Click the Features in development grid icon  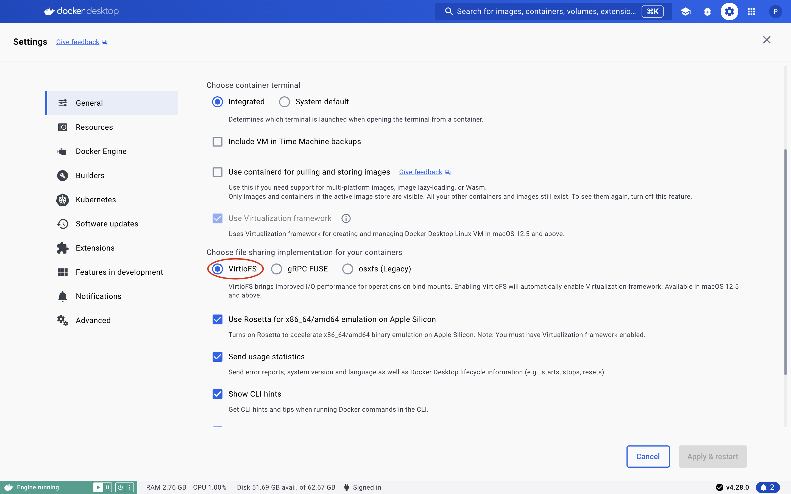click(x=62, y=272)
